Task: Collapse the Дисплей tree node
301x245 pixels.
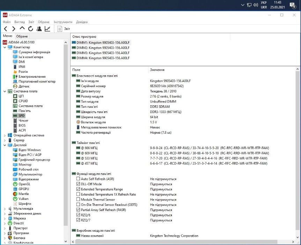Action: coord(5,145)
